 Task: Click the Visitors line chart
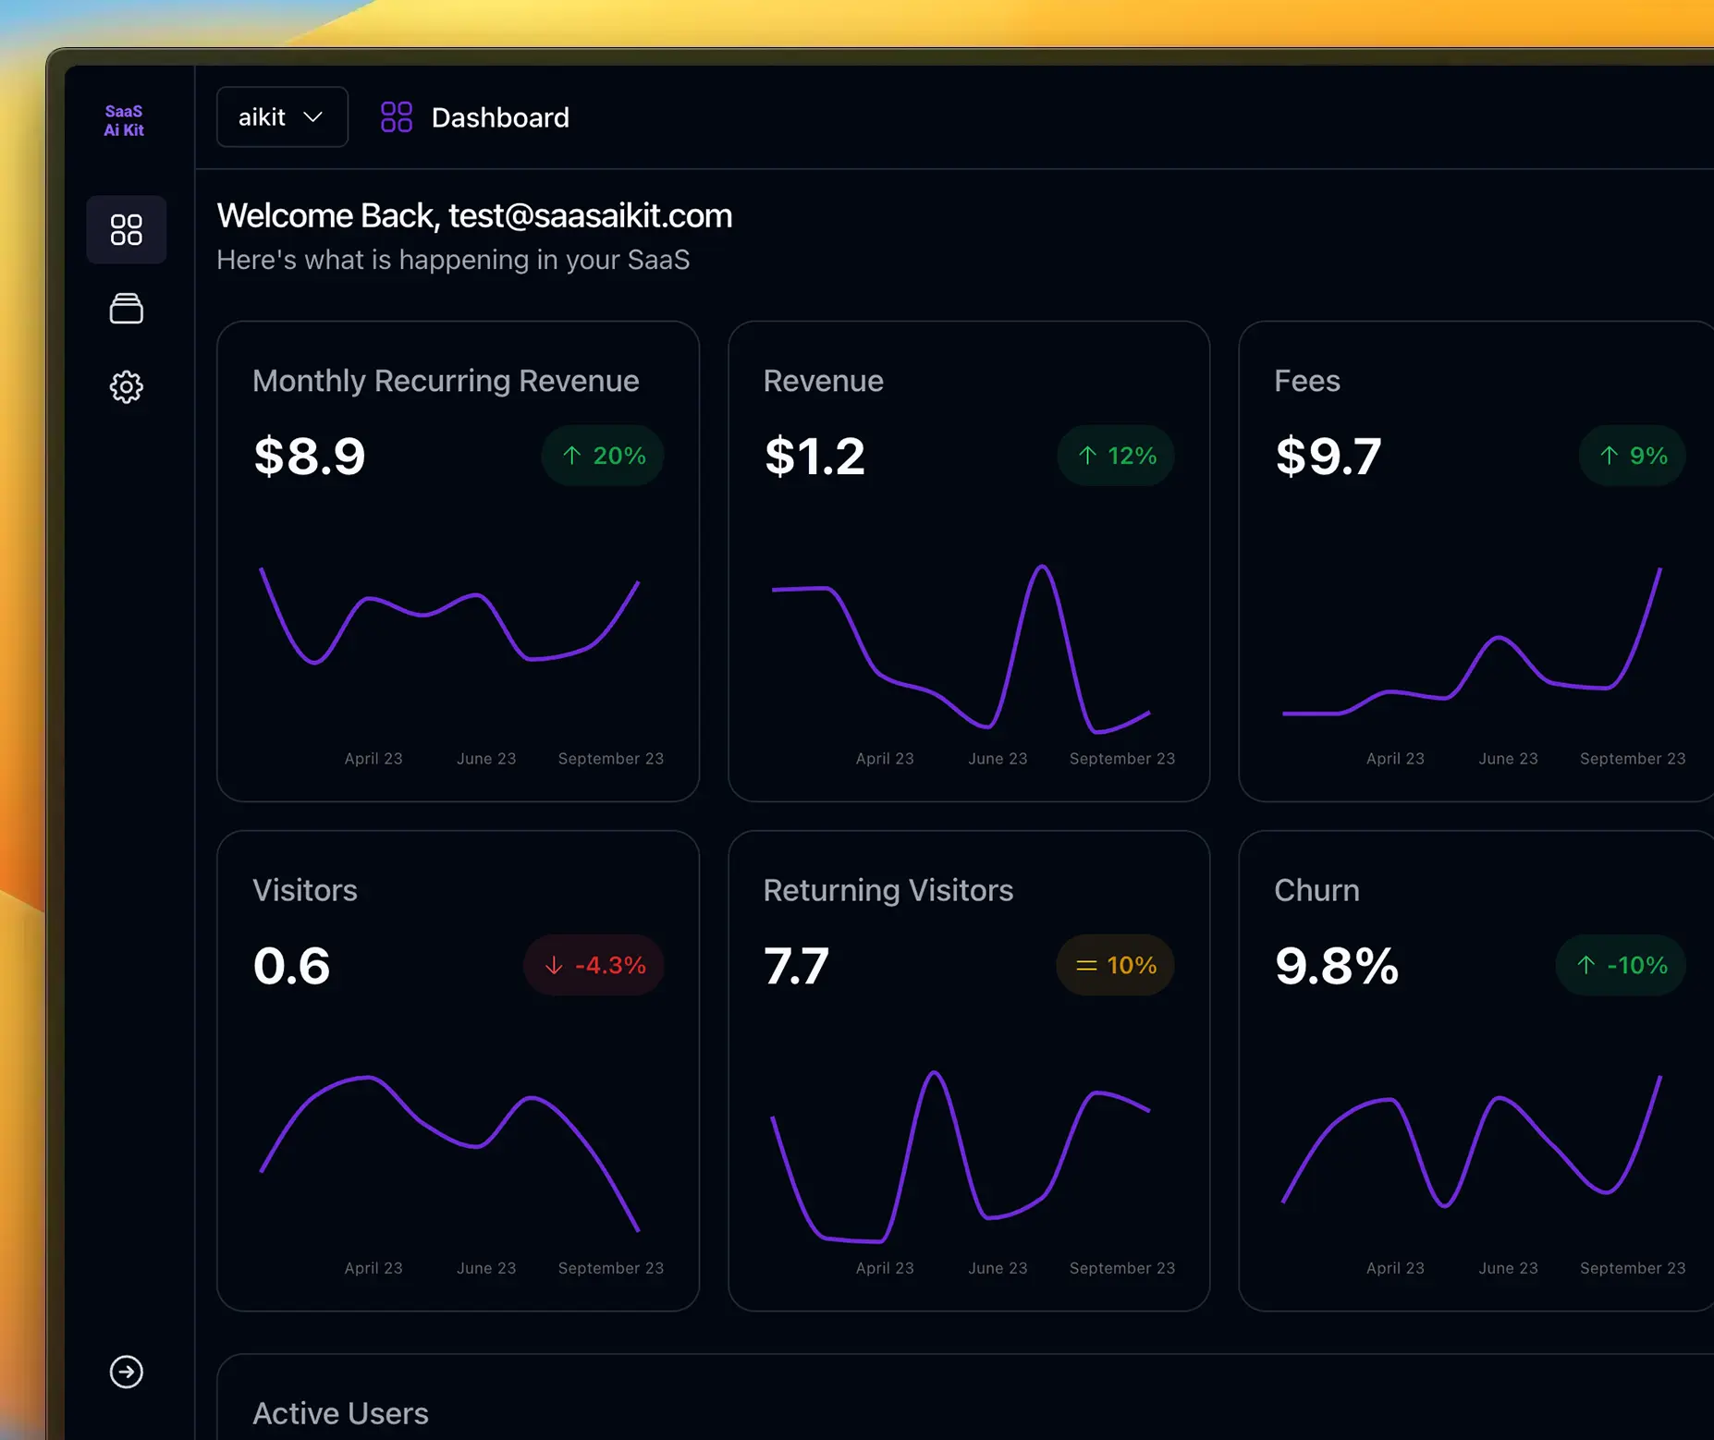tap(450, 1153)
